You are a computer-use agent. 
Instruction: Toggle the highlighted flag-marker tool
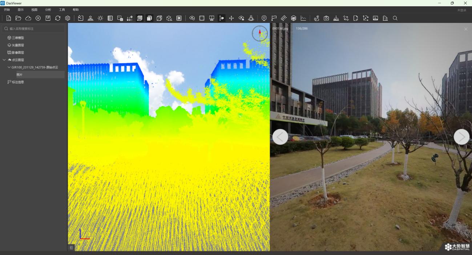222,18
